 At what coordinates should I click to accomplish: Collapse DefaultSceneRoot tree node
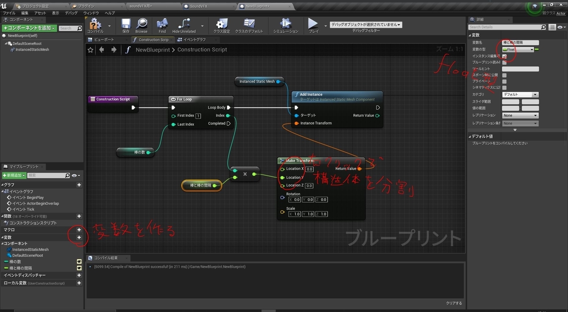[x=6, y=43]
